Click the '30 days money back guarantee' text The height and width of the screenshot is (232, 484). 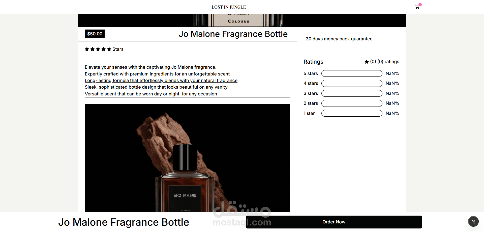coord(339,39)
